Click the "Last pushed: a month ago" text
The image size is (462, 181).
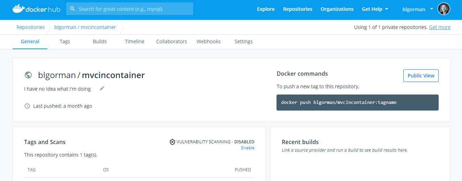coord(63,106)
